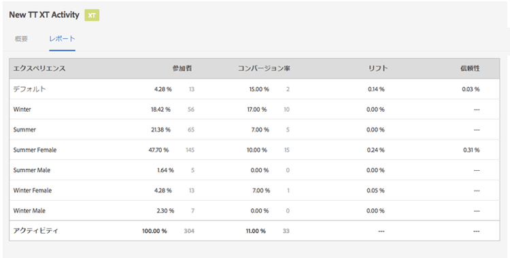510x258 pixels.
Task: Click the 145 participant count
Action: 190,150
